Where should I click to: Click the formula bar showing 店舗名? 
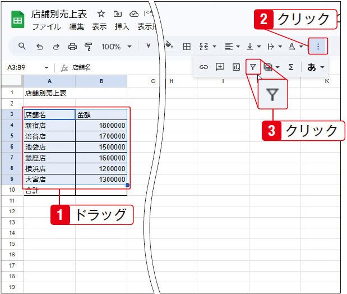81,67
